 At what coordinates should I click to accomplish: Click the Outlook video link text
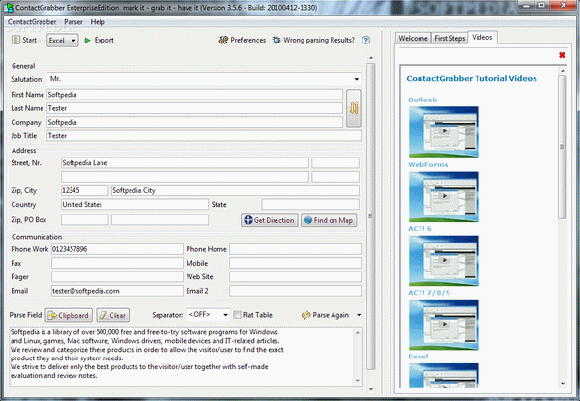tap(422, 100)
